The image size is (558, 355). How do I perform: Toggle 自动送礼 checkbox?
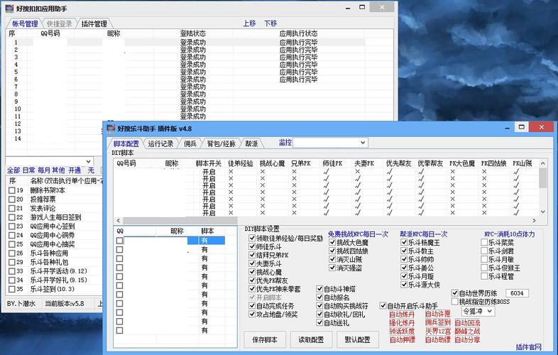pyautogui.click(x=319, y=322)
